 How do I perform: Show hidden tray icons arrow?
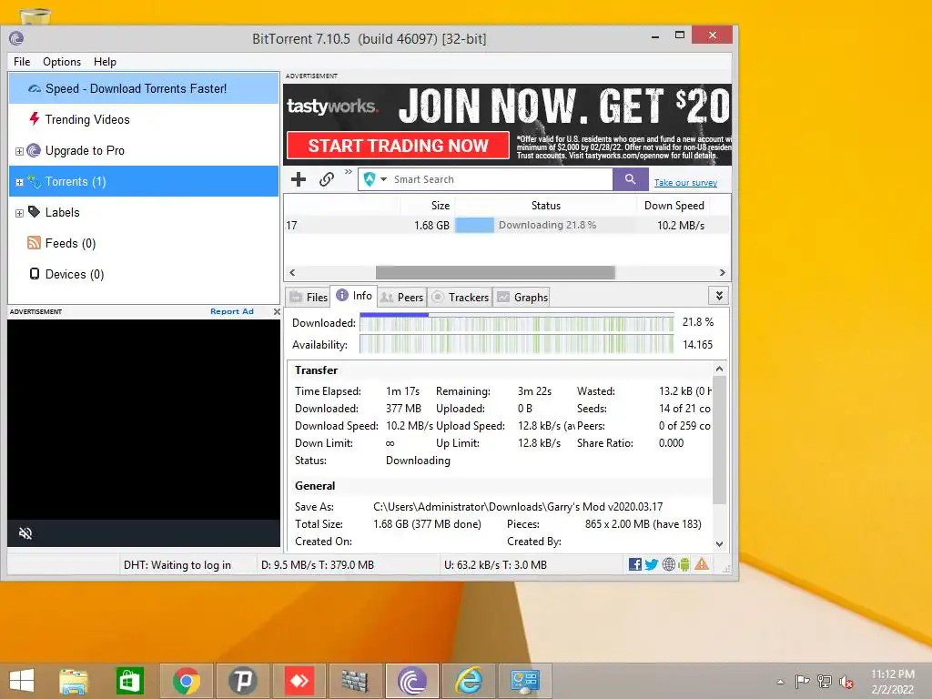pyautogui.click(x=780, y=682)
